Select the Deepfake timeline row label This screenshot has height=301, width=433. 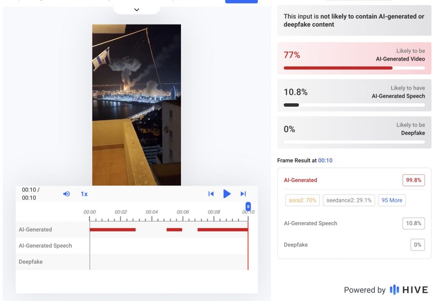[31, 262]
